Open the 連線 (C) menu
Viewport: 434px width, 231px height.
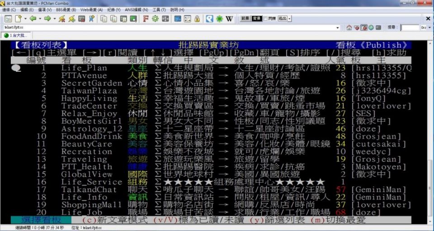tap(9, 9)
